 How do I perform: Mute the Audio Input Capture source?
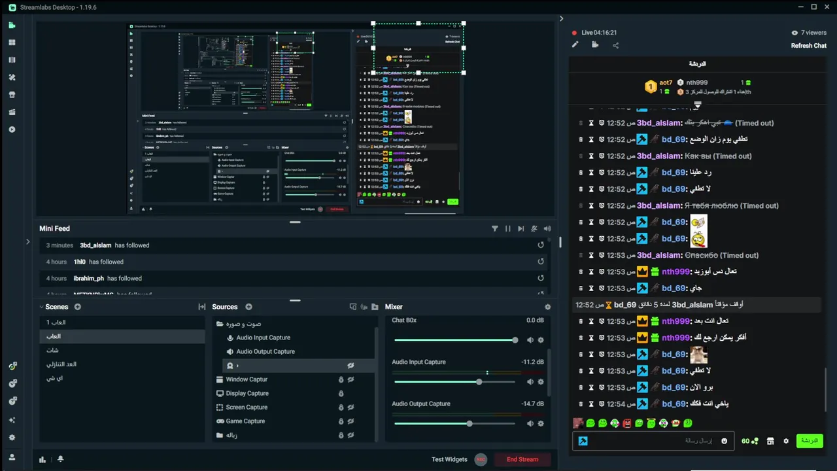coord(530,382)
